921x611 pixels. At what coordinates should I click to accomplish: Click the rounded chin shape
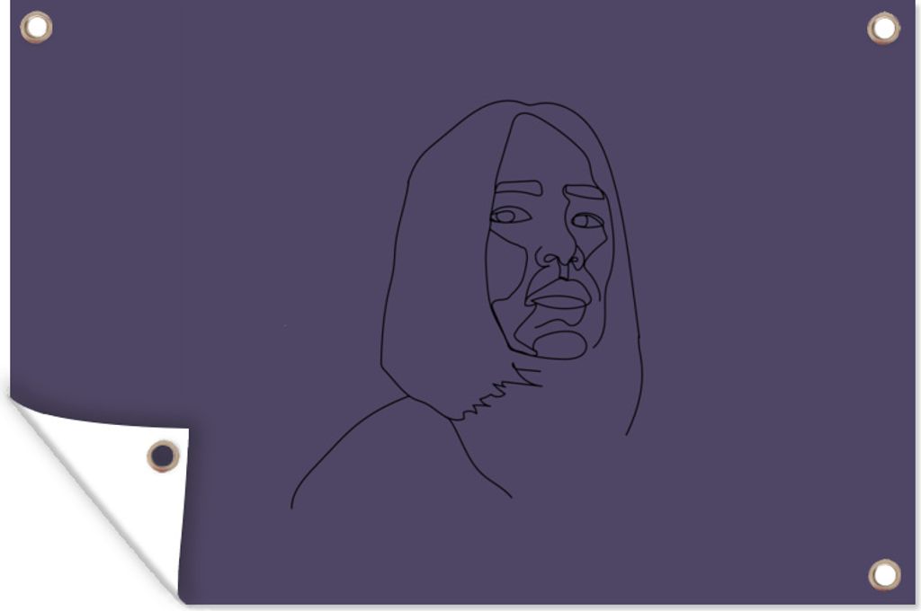(560, 344)
